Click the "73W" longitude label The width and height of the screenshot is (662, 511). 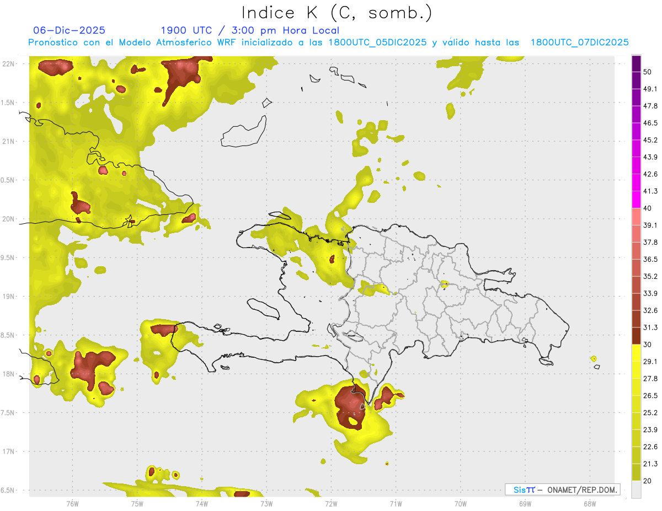click(x=266, y=503)
